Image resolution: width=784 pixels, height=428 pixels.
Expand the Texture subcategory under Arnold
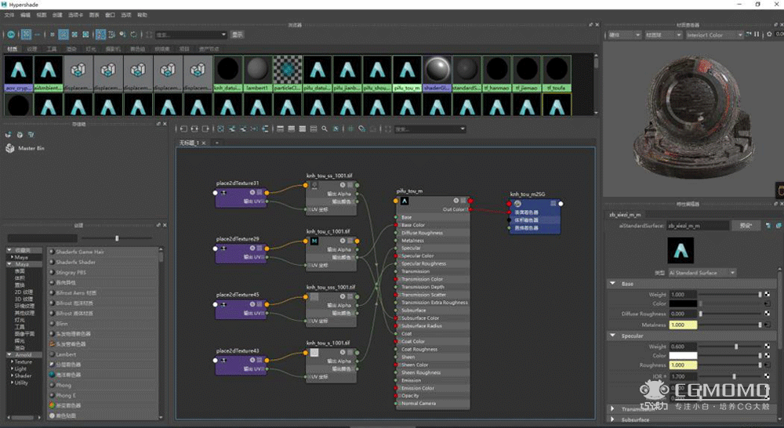click(13, 361)
